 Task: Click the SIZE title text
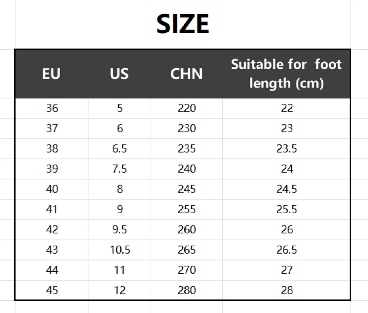pos(183,24)
